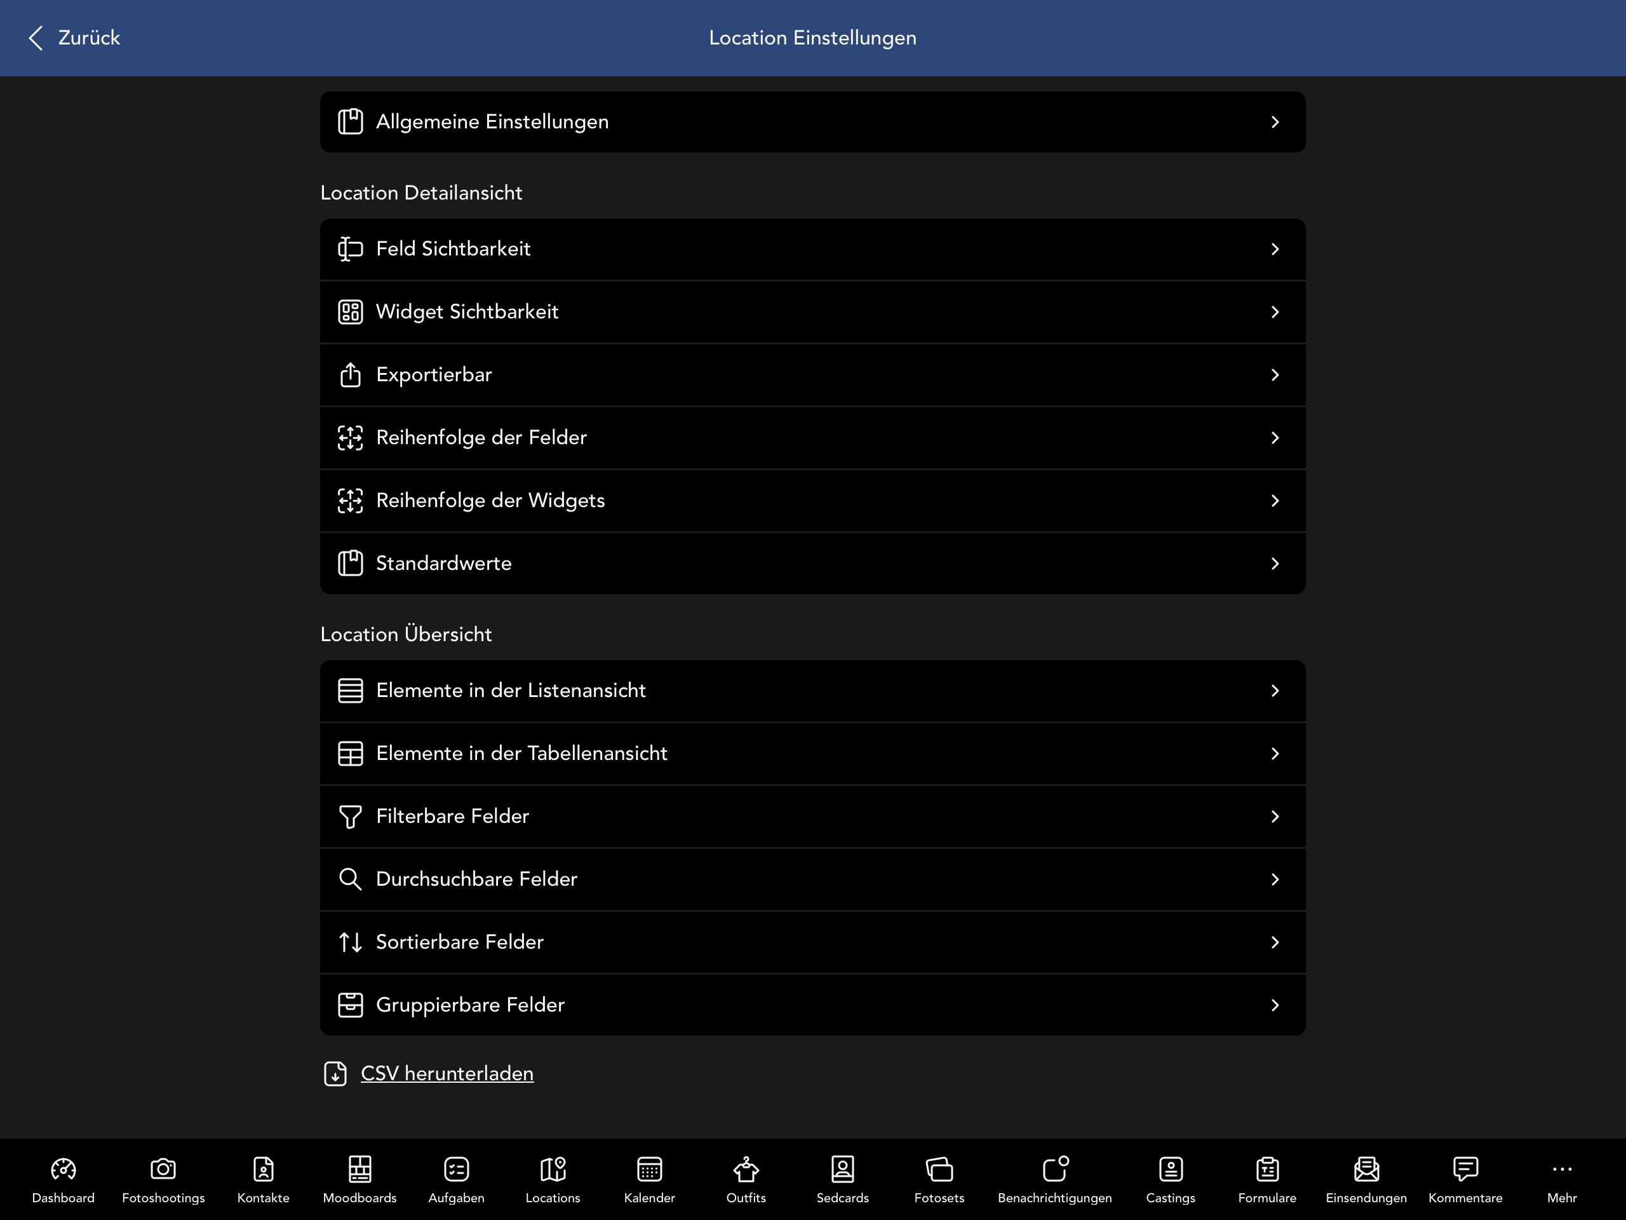Select the Einsendungen tab label
Viewport: 1626px width, 1220px height.
[1366, 1198]
